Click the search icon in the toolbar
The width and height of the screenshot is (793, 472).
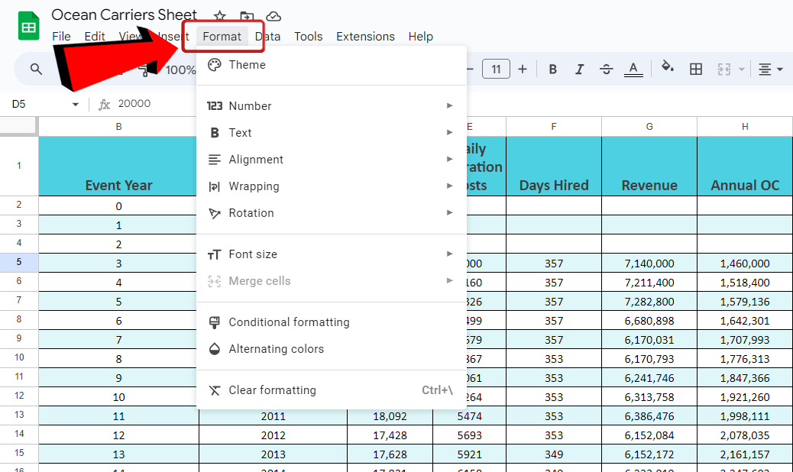pos(35,69)
